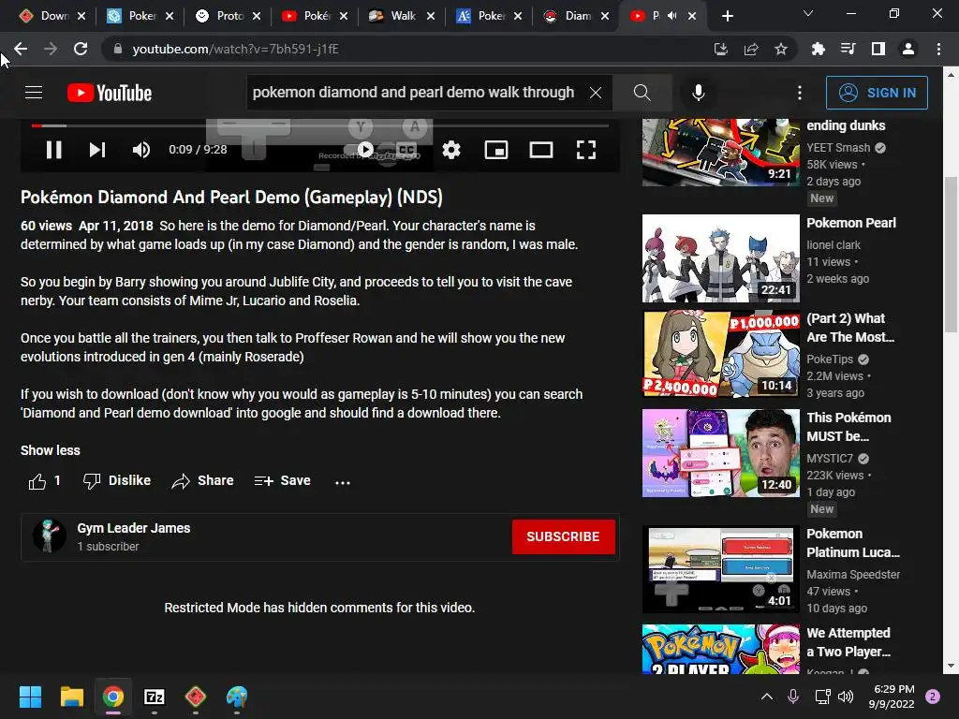Image resolution: width=959 pixels, height=719 pixels.
Task: Open more actions ellipsis under video
Action: click(343, 482)
